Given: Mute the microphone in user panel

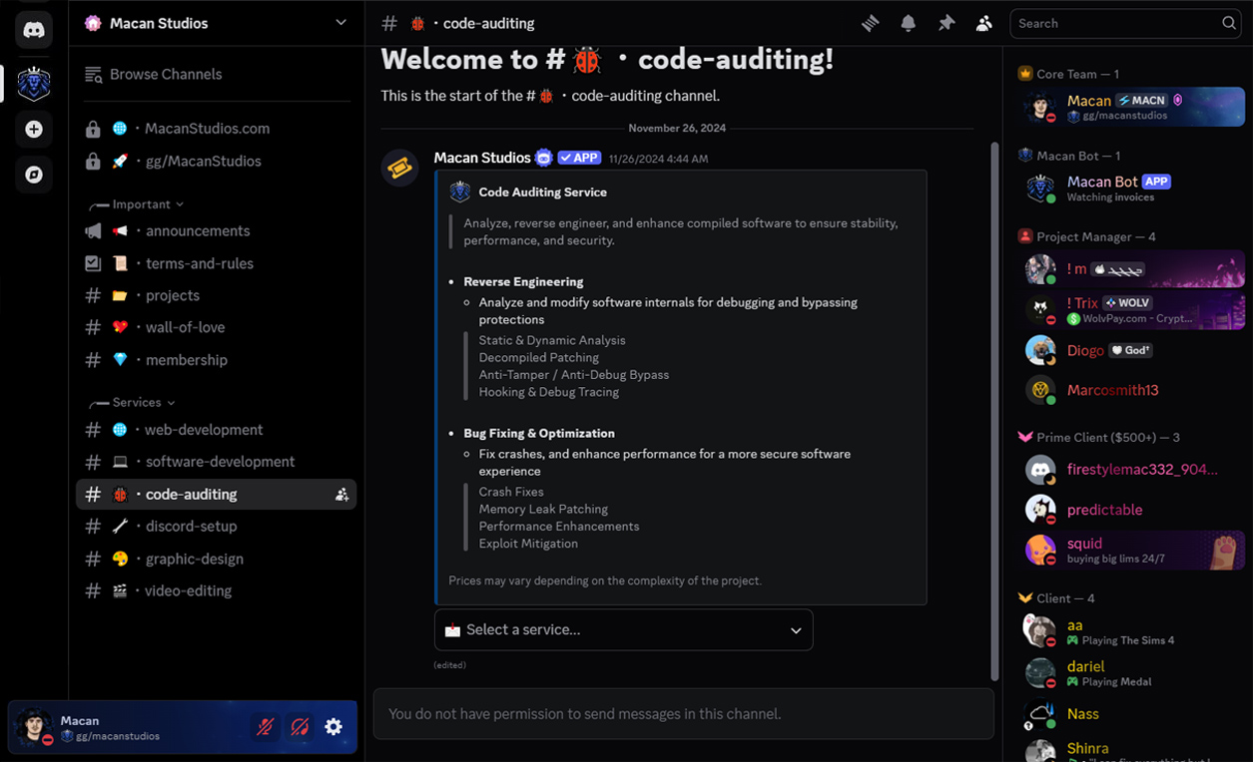Looking at the screenshot, I should click(265, 727).
